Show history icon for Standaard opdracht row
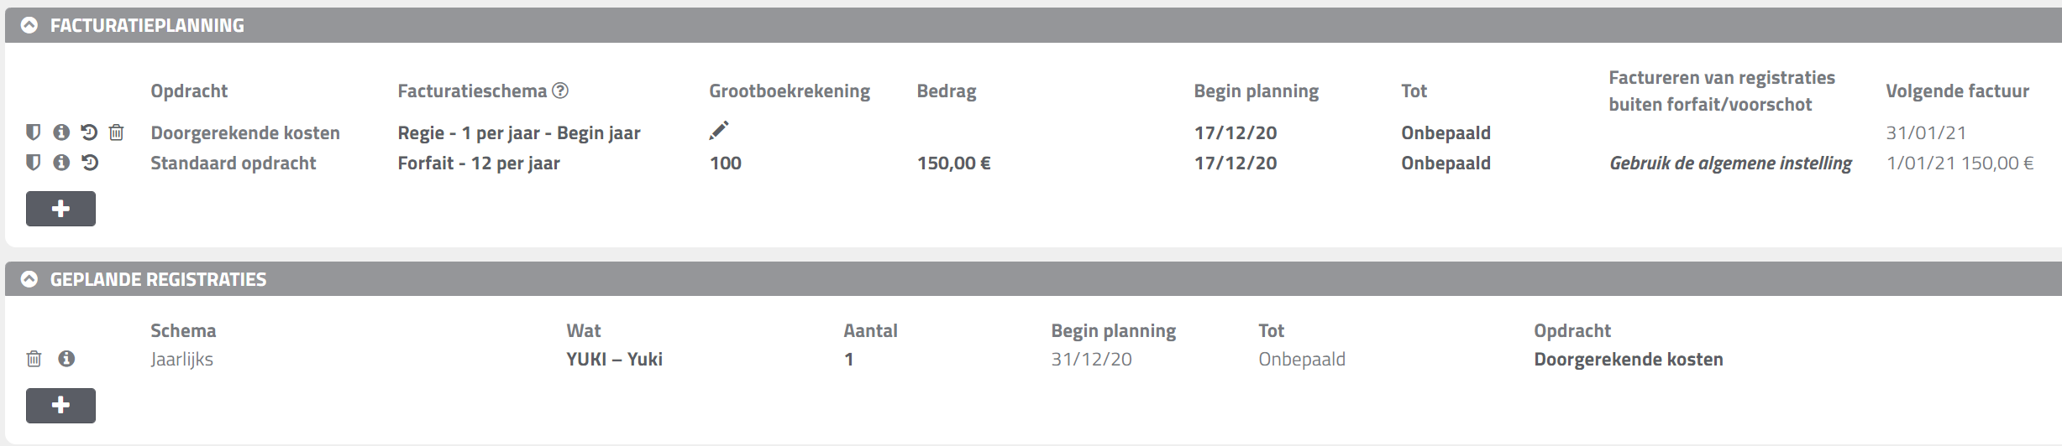Screen dimensions: 2062x446 pos(89,163)
